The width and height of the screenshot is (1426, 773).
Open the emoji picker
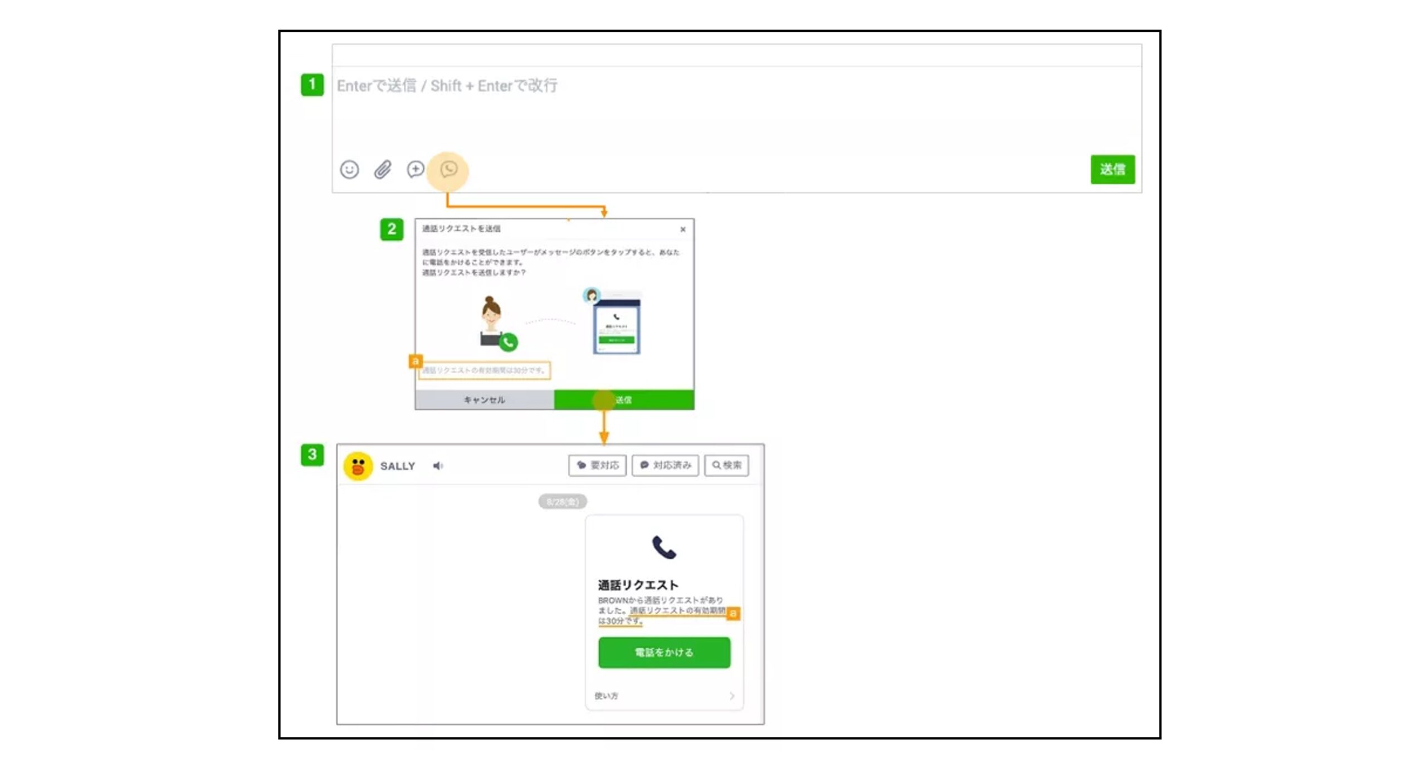349,170
